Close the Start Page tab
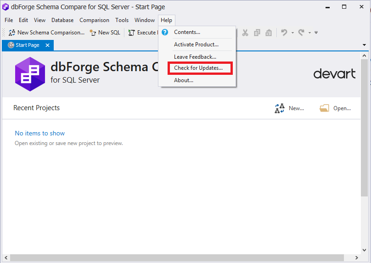Screen dimensions: 371x263 tap(47, 45)
